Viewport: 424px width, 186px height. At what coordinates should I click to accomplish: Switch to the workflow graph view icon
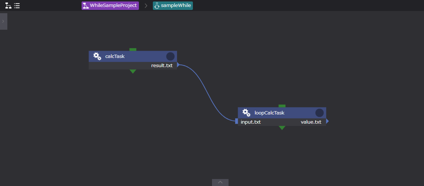(8, 6)
